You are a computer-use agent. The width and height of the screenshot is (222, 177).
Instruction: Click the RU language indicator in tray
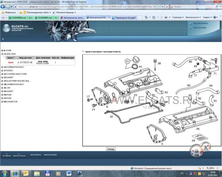click(x=182, y=173)
